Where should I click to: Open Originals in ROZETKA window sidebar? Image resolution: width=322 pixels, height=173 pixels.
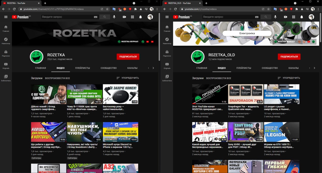point(6,66)
